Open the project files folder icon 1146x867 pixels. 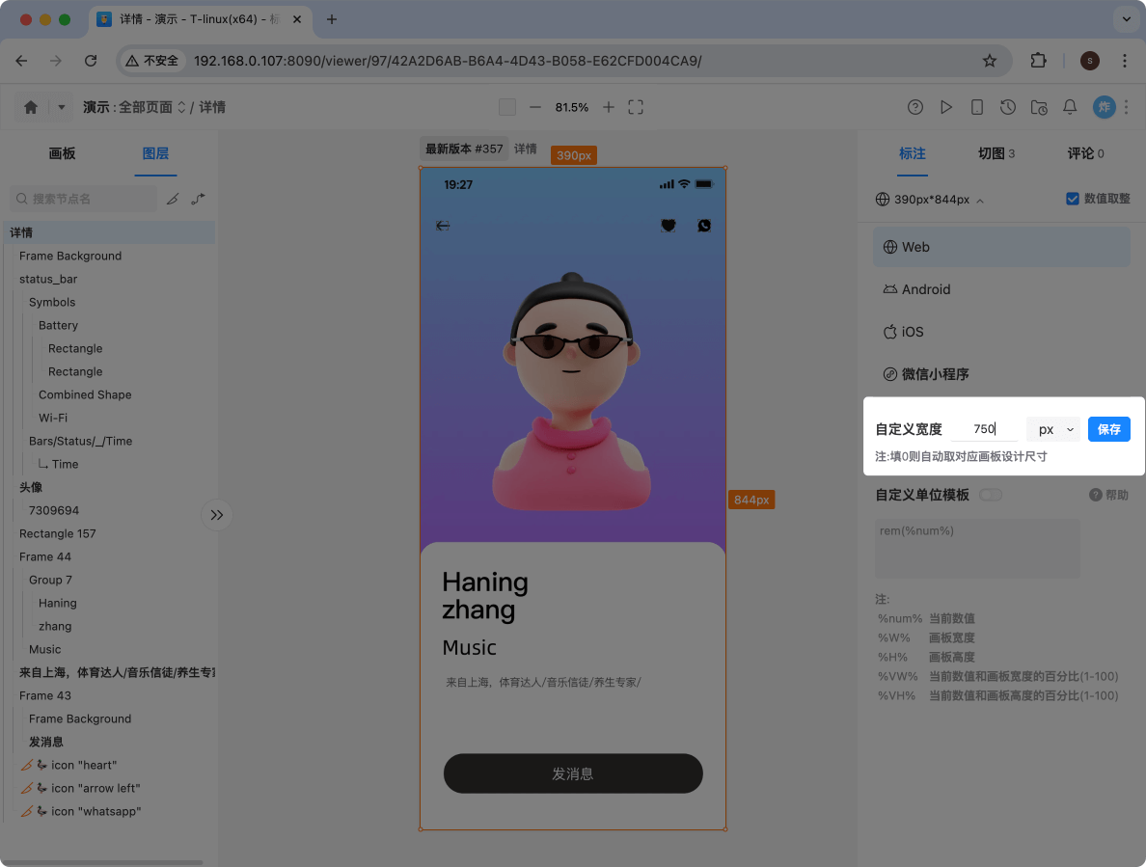coord(1039,107)
